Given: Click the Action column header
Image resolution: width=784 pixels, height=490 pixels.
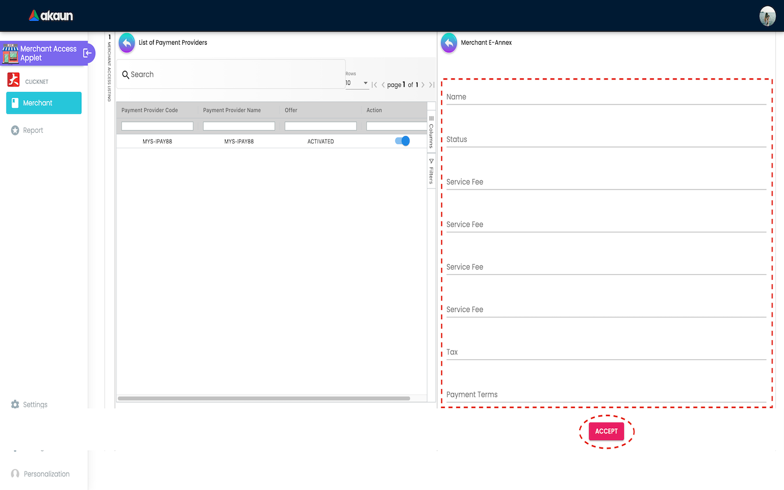Looking at the screenshot, I should coord(374,110).
